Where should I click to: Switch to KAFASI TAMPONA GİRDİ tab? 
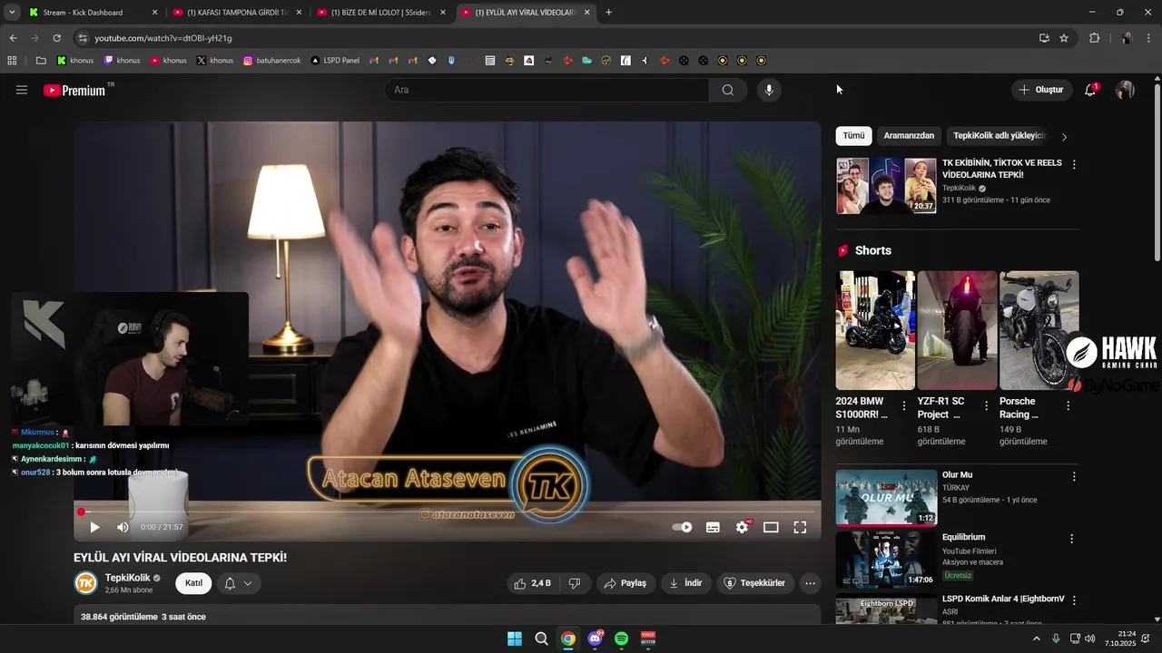(236, 13)
